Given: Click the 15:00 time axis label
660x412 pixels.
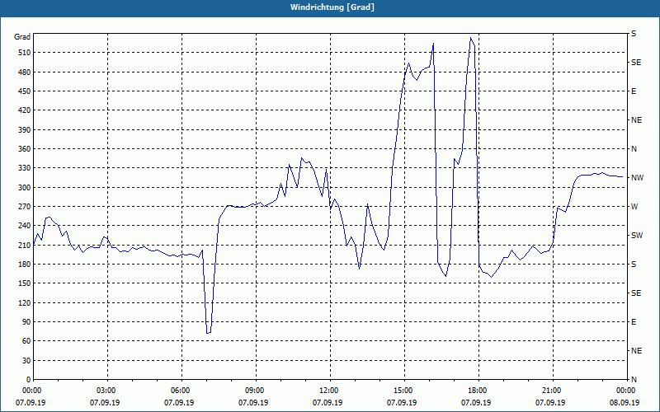Looking at the screenshot, I should (x=404, y=390).
